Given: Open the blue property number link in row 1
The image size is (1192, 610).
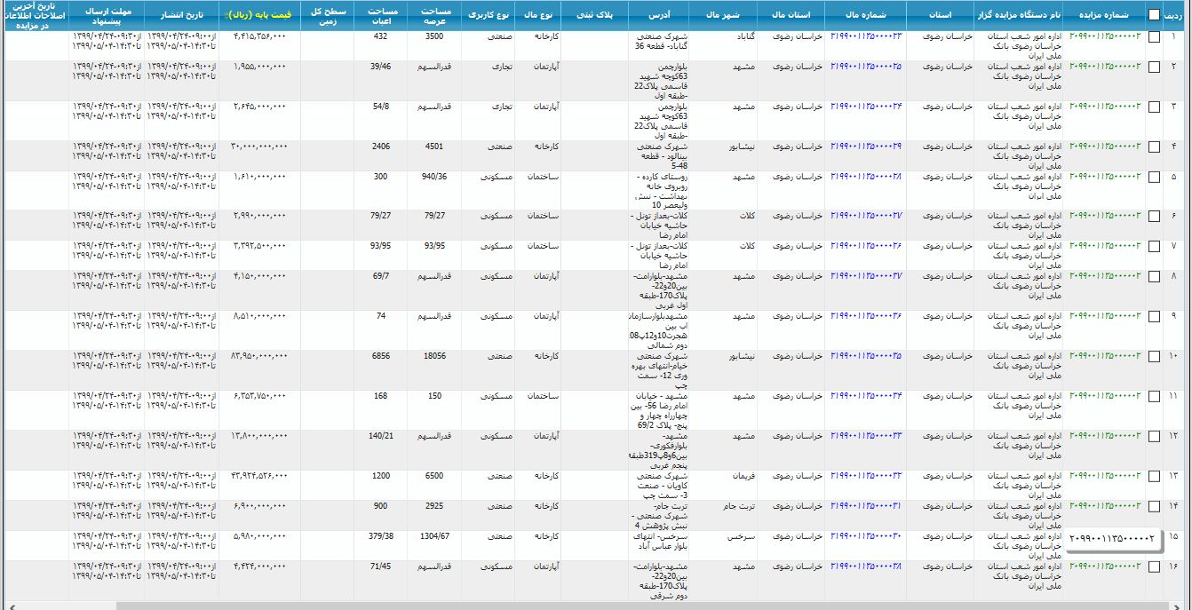Looking at the screenshot, I should [x=865, y=36].
